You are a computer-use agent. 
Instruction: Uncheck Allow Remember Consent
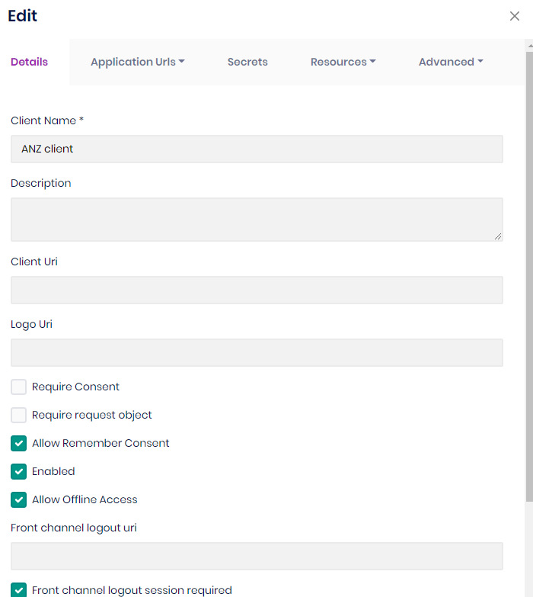coord(19,444)
